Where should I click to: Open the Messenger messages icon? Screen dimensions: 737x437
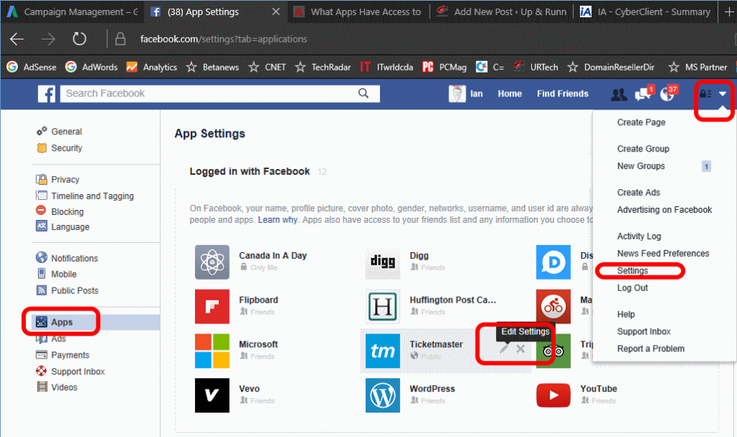643,93
